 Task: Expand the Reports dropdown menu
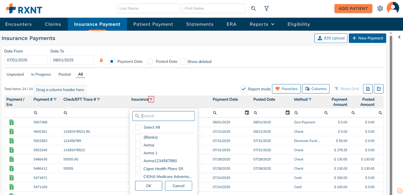(x=262, y=24)
